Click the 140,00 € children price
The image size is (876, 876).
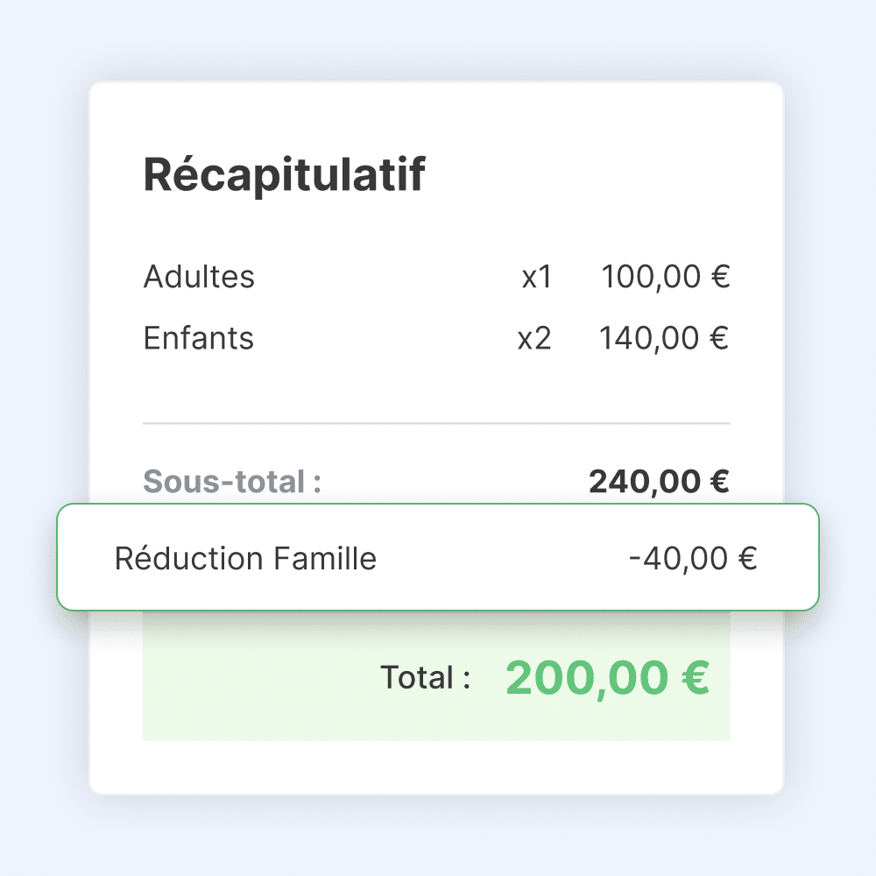coord(664,339)
